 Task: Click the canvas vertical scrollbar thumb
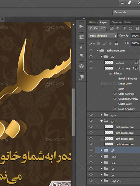[73, 112]
